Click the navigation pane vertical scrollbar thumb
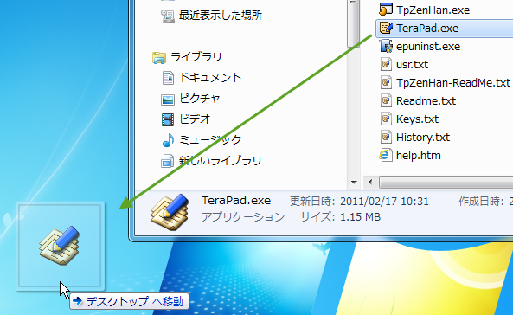513x315 pixels. [x=354, y=23]
